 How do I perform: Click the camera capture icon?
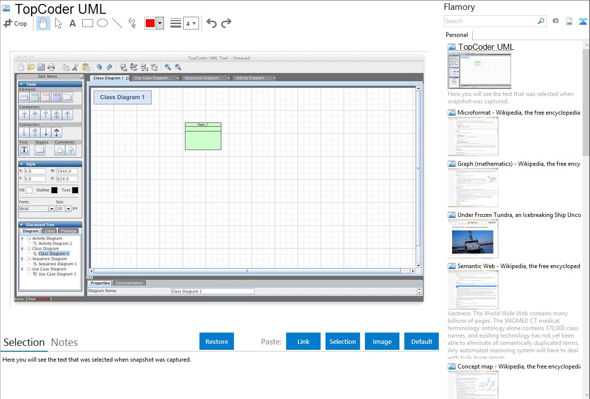click(556, 21)
